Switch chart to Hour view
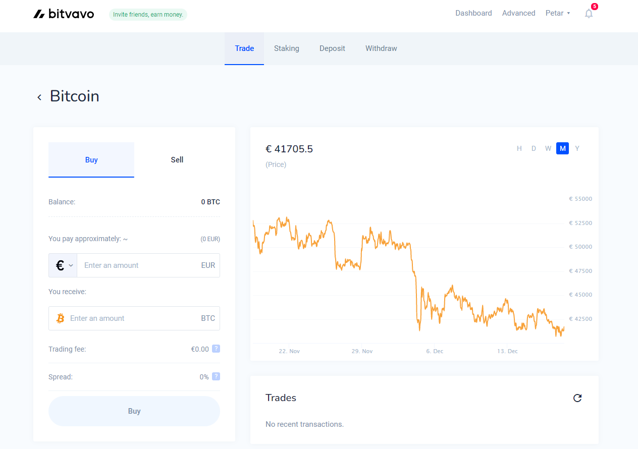This screenshot has height=449, width=638. [519, 148]
